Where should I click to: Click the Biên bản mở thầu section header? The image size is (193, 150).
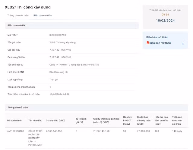coord(17,26)
